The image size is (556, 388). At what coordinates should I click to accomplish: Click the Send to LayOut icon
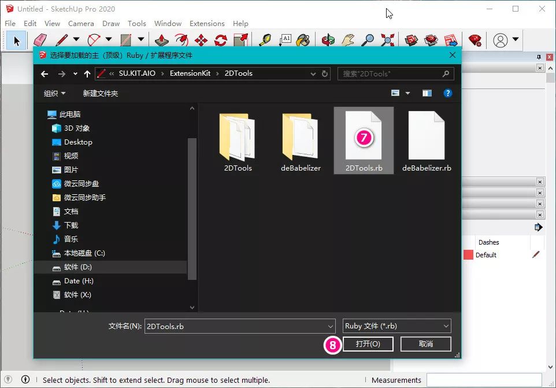[451, 40]
